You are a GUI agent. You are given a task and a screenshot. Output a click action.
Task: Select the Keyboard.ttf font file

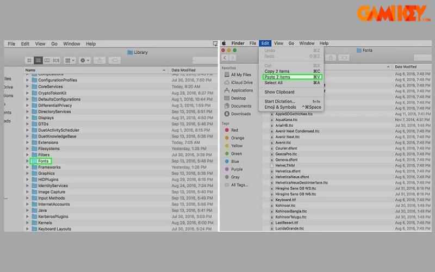pyautogui.click(x=286, y=200)
